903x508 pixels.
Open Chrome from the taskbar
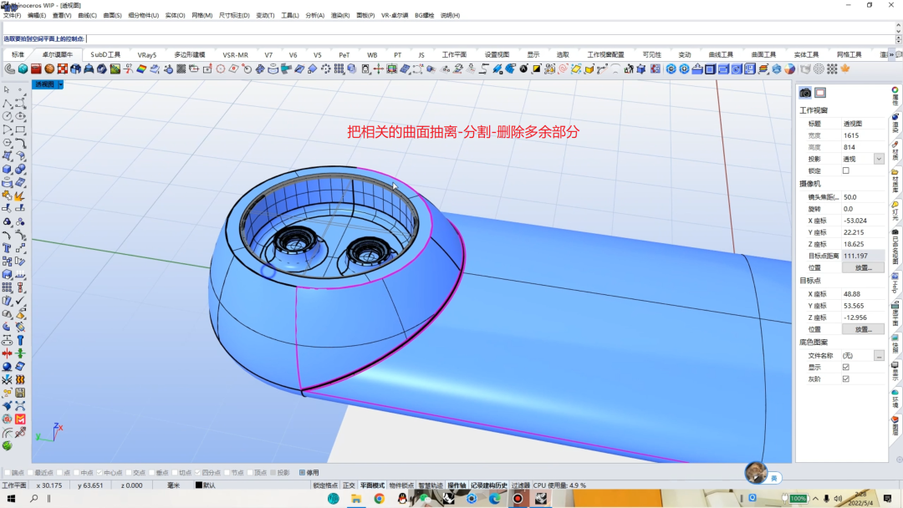(x=379, y=499)
